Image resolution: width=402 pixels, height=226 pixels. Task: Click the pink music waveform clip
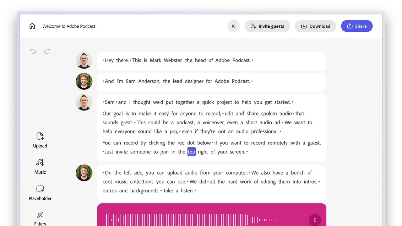click(x=212, y=215)
